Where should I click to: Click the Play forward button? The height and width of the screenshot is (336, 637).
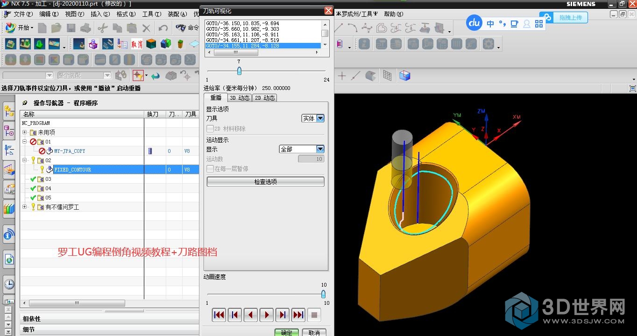(267, 315)
